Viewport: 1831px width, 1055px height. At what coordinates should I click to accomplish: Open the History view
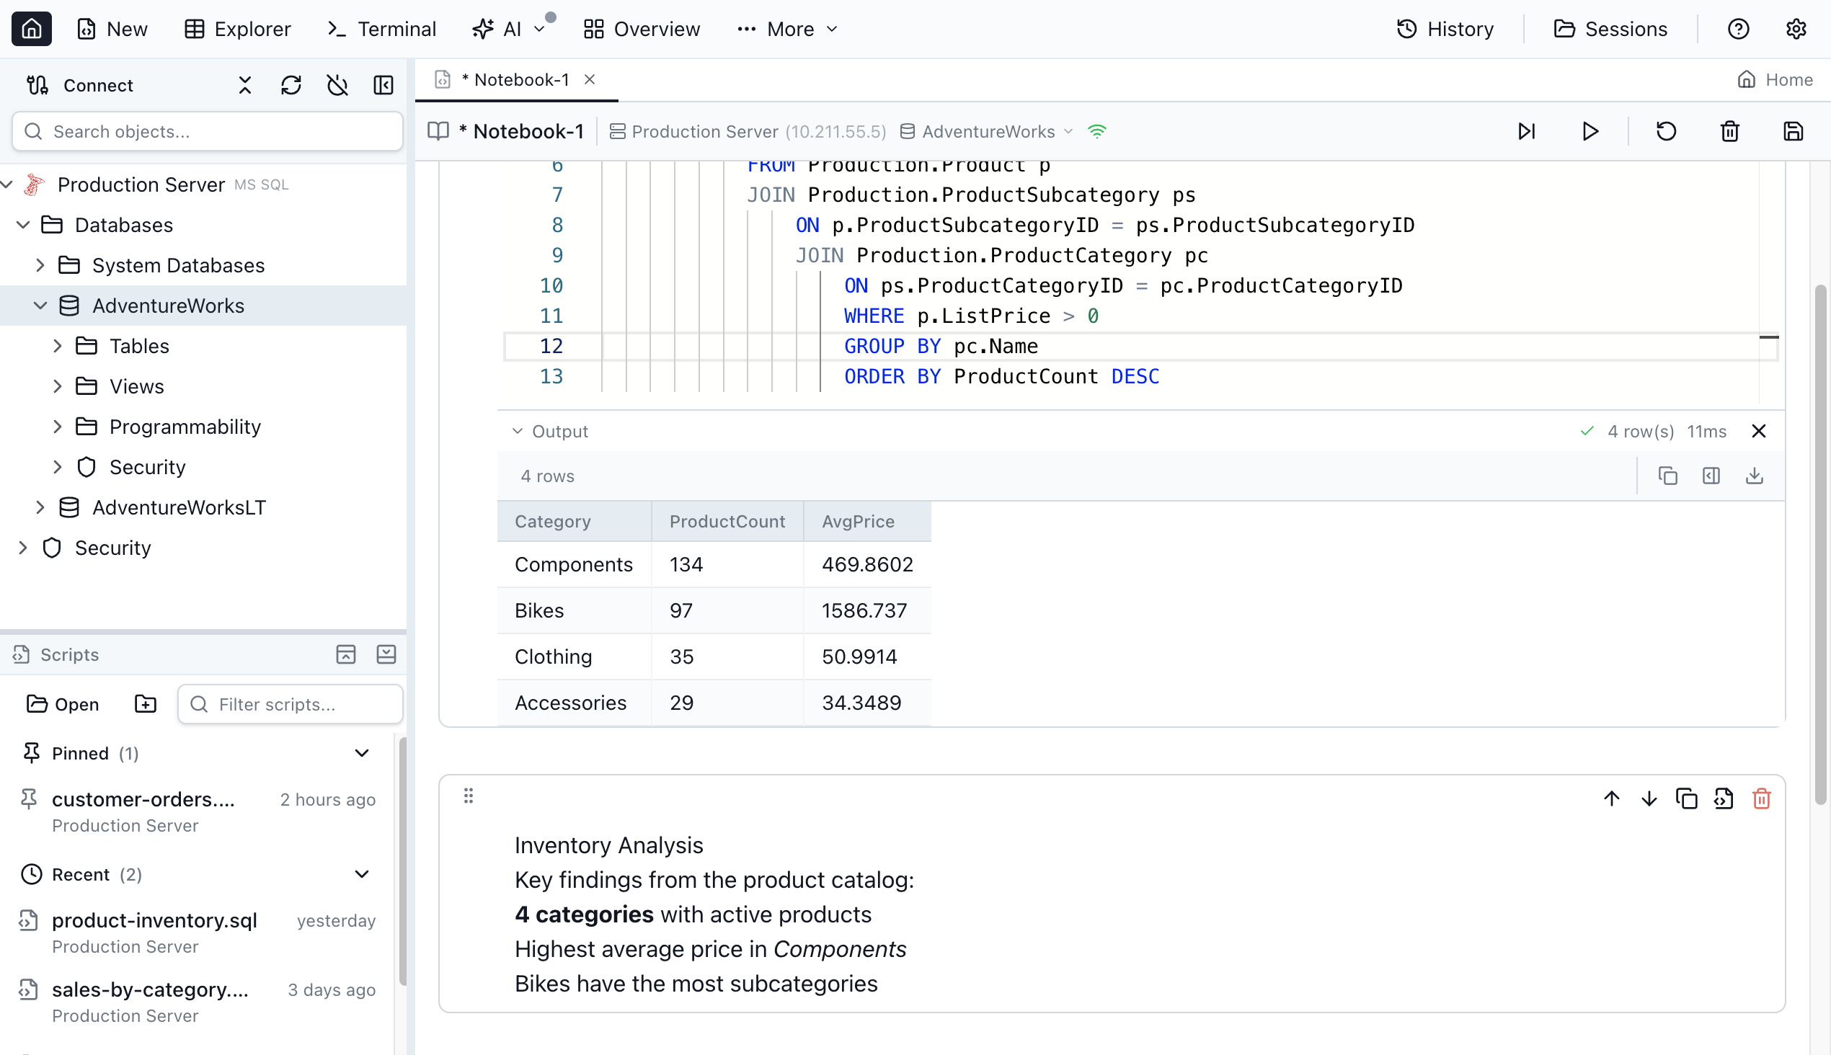point(1445,29)
